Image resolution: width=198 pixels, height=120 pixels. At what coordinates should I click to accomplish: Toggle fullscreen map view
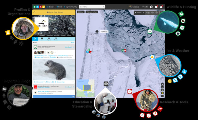(162, 96)
